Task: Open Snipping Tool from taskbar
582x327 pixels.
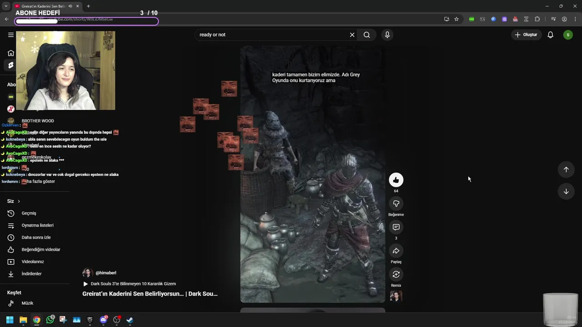Action: coord(63,320)
